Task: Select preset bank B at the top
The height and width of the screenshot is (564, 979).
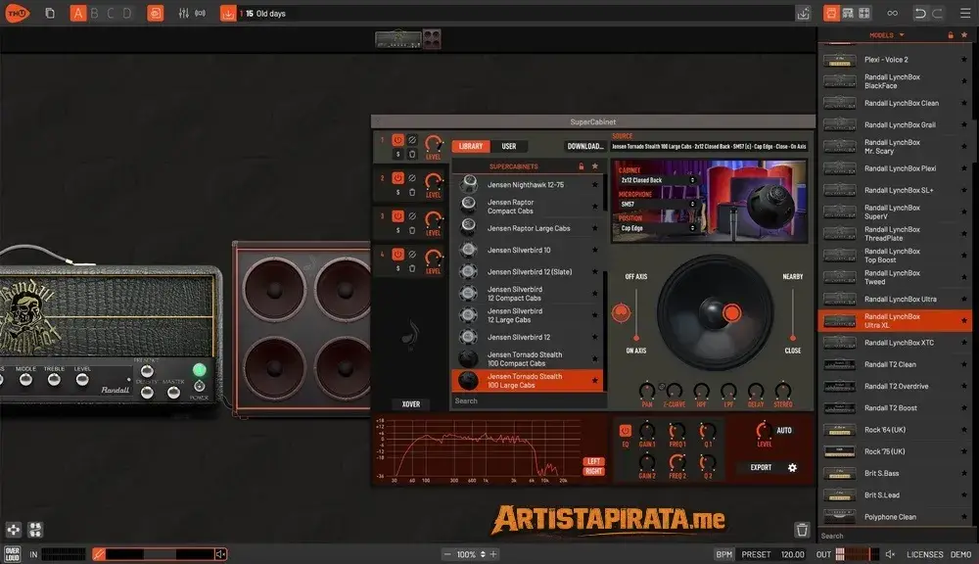Action: click(x=95, y=13)
